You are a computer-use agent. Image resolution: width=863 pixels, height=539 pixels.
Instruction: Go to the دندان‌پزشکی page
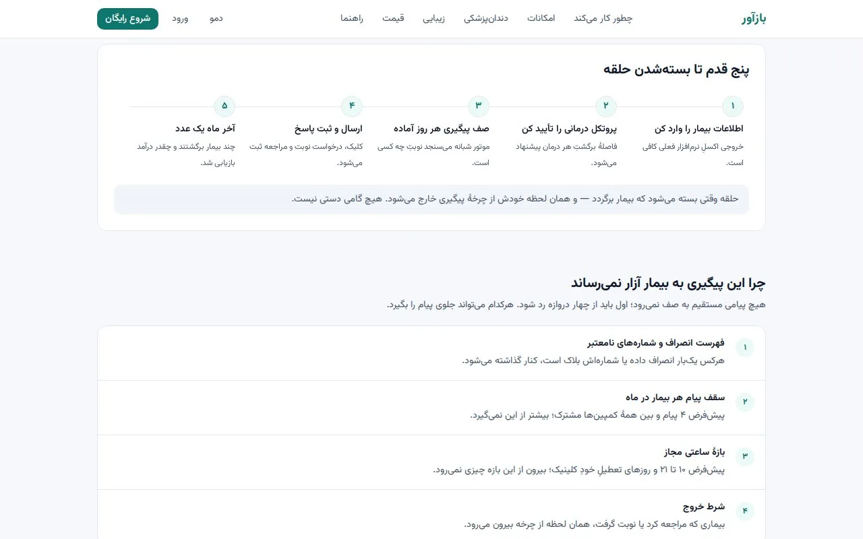tap(485, 18)
